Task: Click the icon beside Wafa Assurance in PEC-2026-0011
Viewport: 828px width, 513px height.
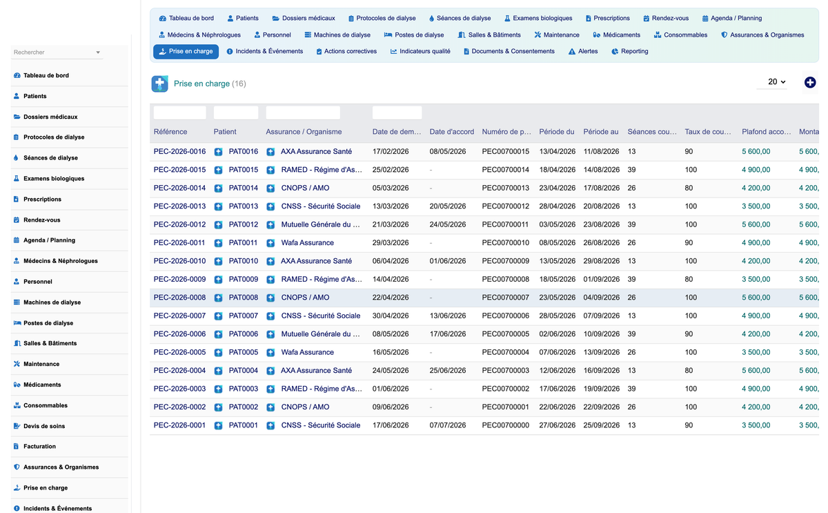Action: 270,243
